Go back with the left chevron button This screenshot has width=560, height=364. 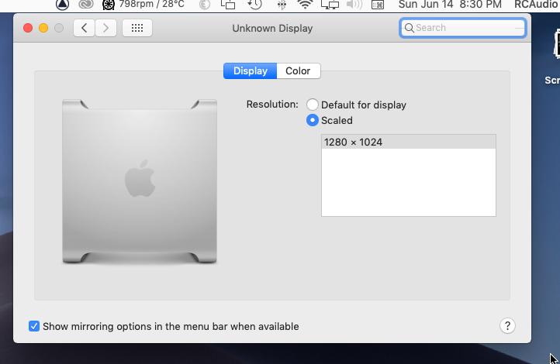point(84,28)
